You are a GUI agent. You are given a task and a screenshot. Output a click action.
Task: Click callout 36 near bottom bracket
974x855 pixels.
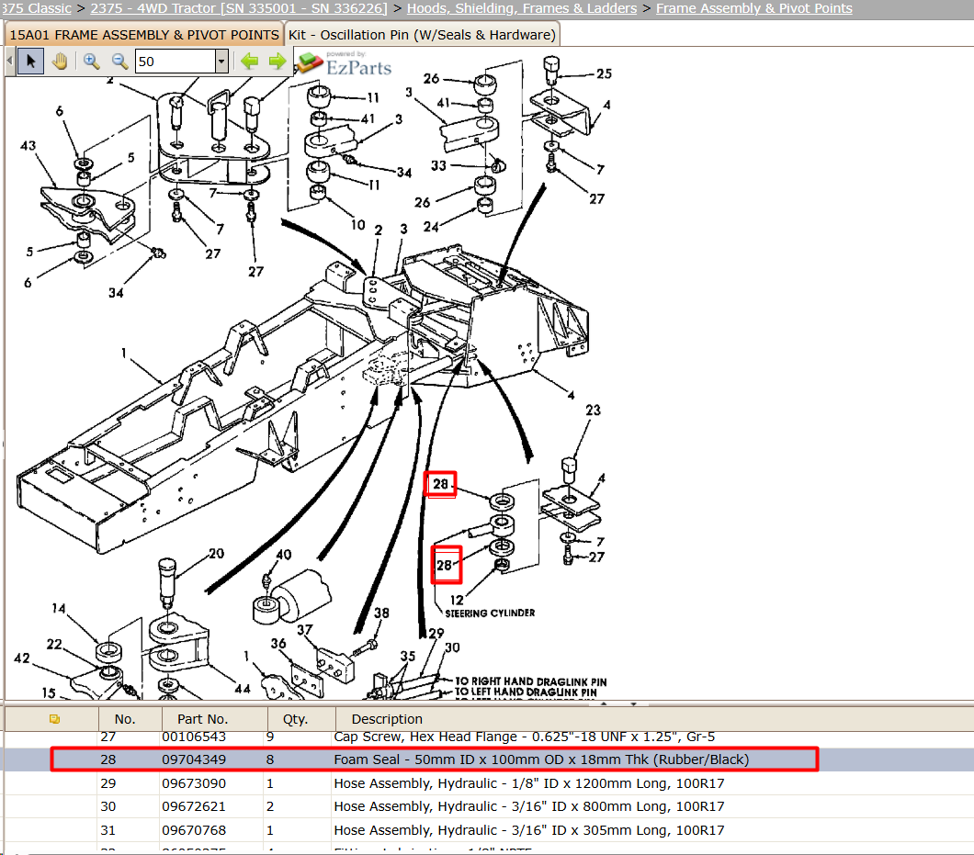[278, 644]
